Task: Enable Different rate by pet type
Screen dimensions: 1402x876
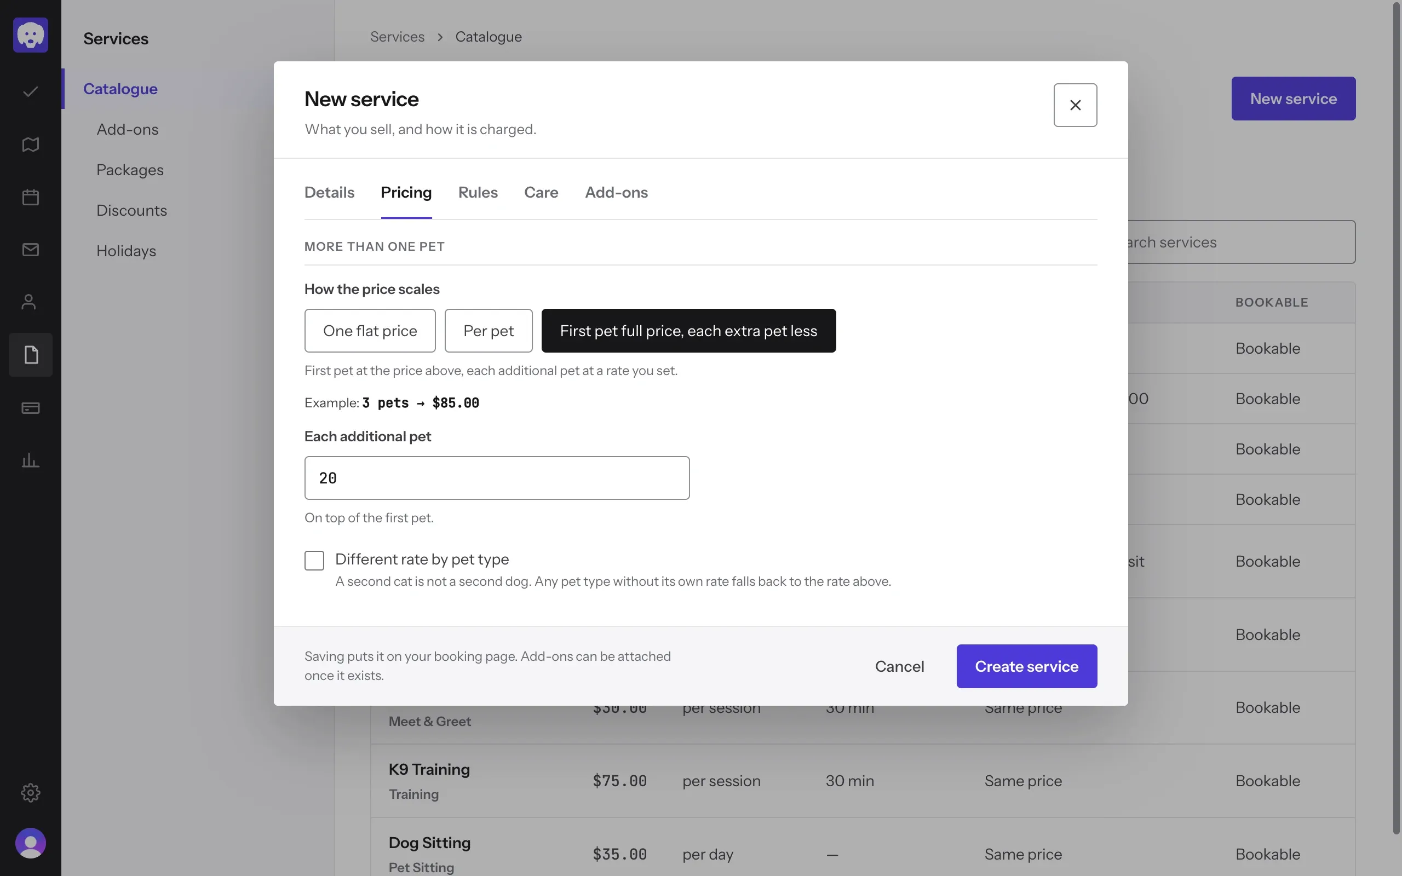Action: point(314,560)
